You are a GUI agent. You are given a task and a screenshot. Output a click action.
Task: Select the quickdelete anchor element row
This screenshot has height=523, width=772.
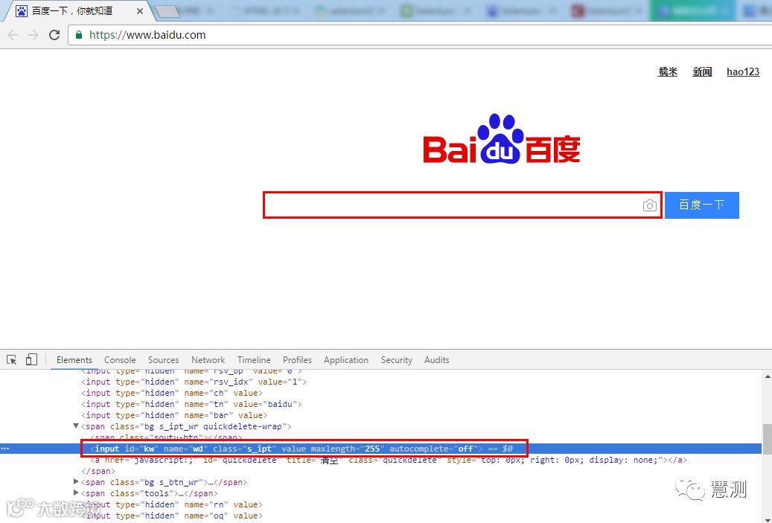click(x=389, y=460)
